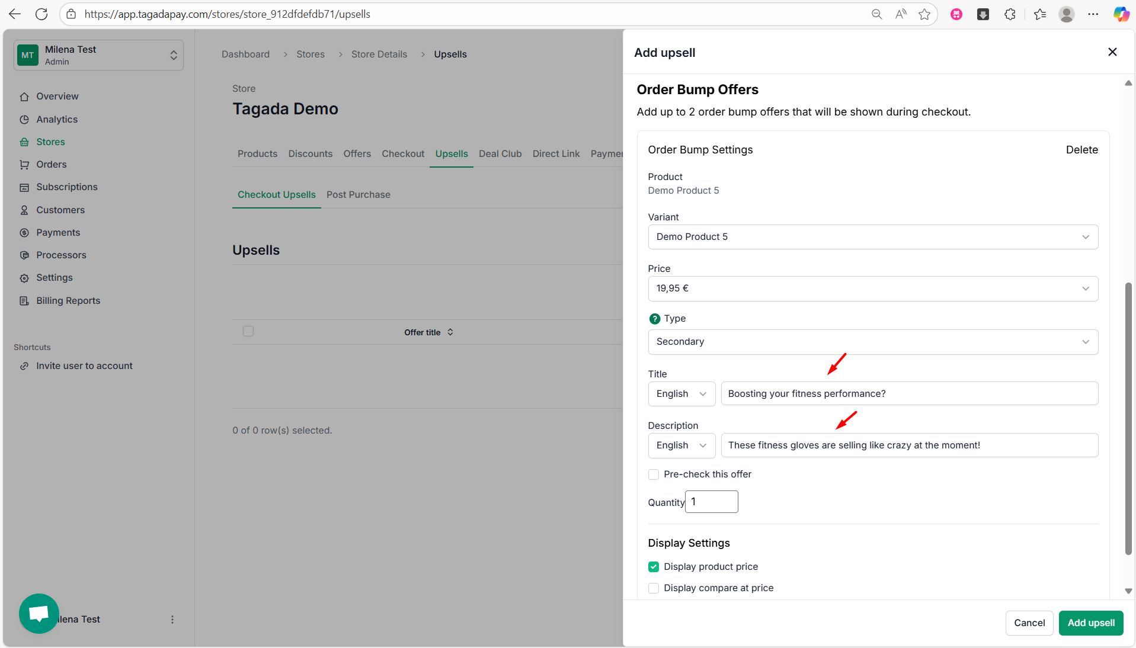This screenshot has width=1136, height=648.
Task: Open the Checkout tab
Action: (x=403, y=154)
